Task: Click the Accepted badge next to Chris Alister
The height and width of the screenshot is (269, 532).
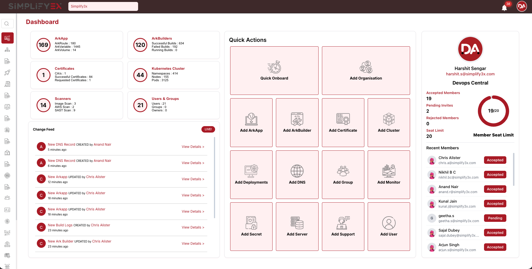Action: click(x=495, y=160)
